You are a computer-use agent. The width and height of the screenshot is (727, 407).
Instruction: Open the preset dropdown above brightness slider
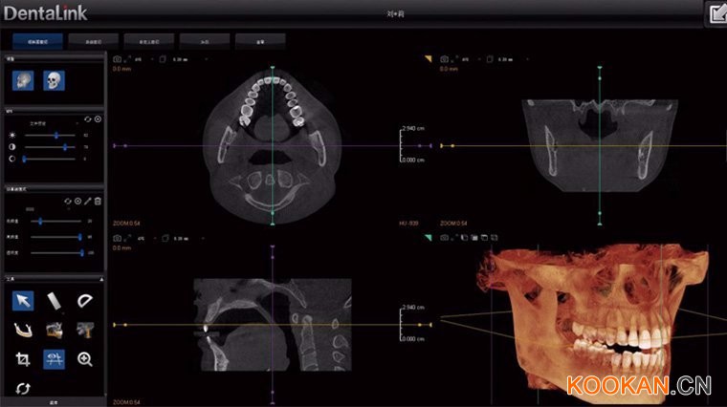pyautogui.click(x=52, y=123)
